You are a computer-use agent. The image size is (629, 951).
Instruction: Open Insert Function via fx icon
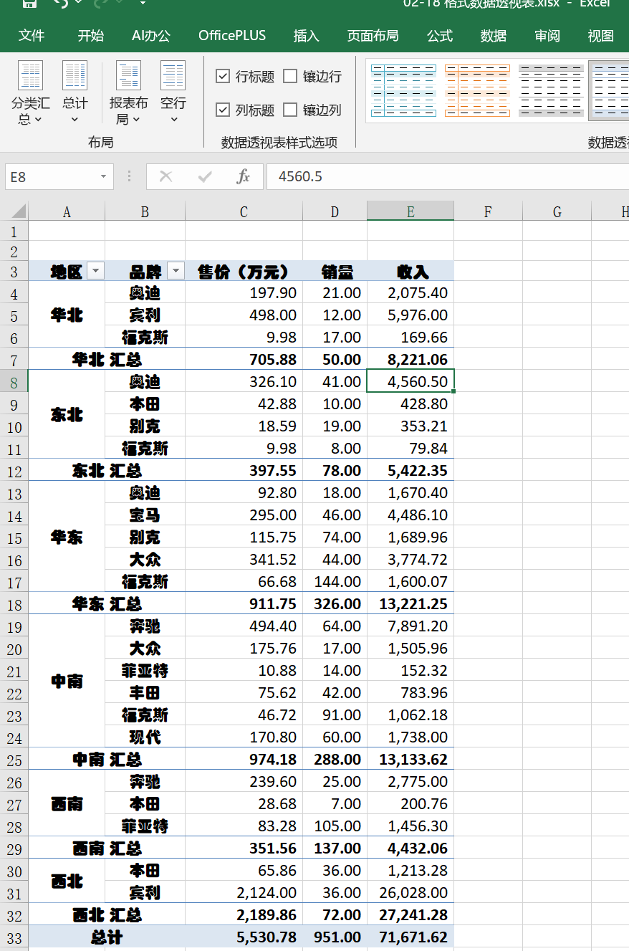pos(244,176)
